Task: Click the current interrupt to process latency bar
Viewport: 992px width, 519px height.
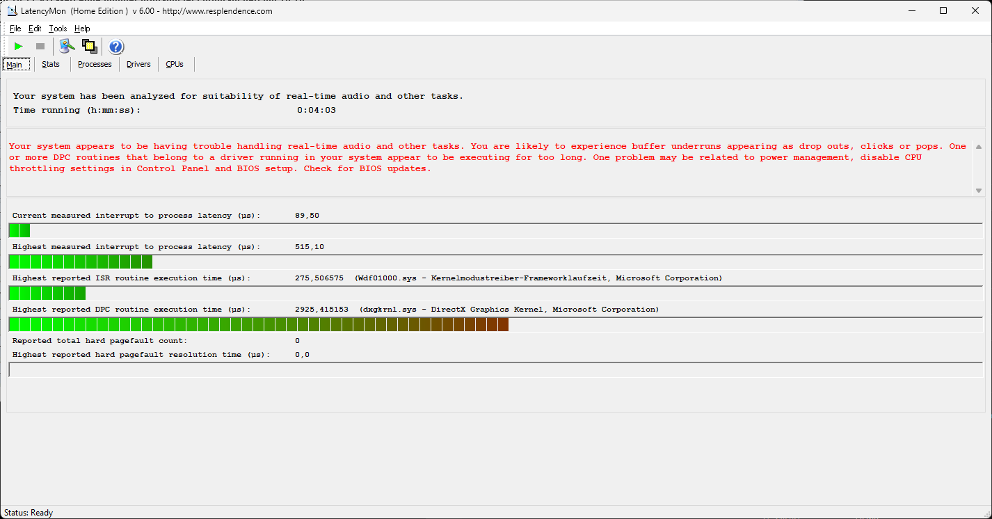Action: pyautogui.click(x=495, y=230)
